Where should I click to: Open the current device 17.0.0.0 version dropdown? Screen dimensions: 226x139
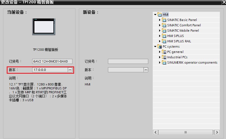70,70
